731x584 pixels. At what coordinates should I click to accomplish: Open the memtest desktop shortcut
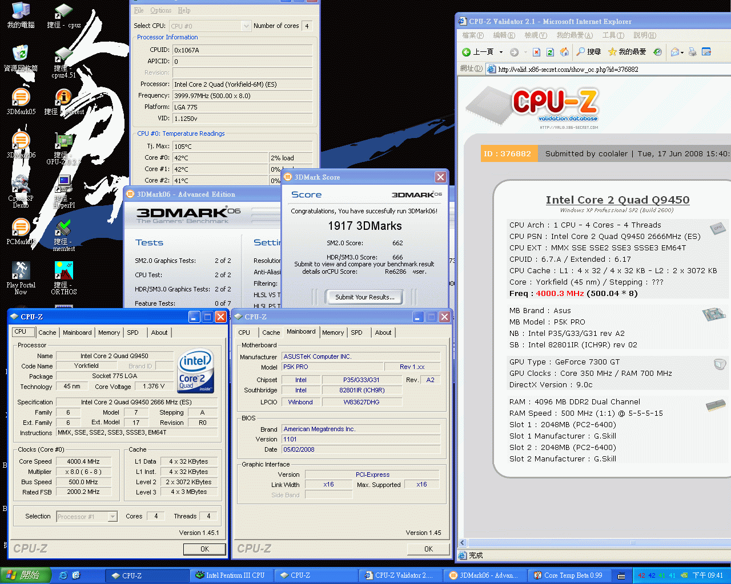pyautogui.click(x=63, y=234)
